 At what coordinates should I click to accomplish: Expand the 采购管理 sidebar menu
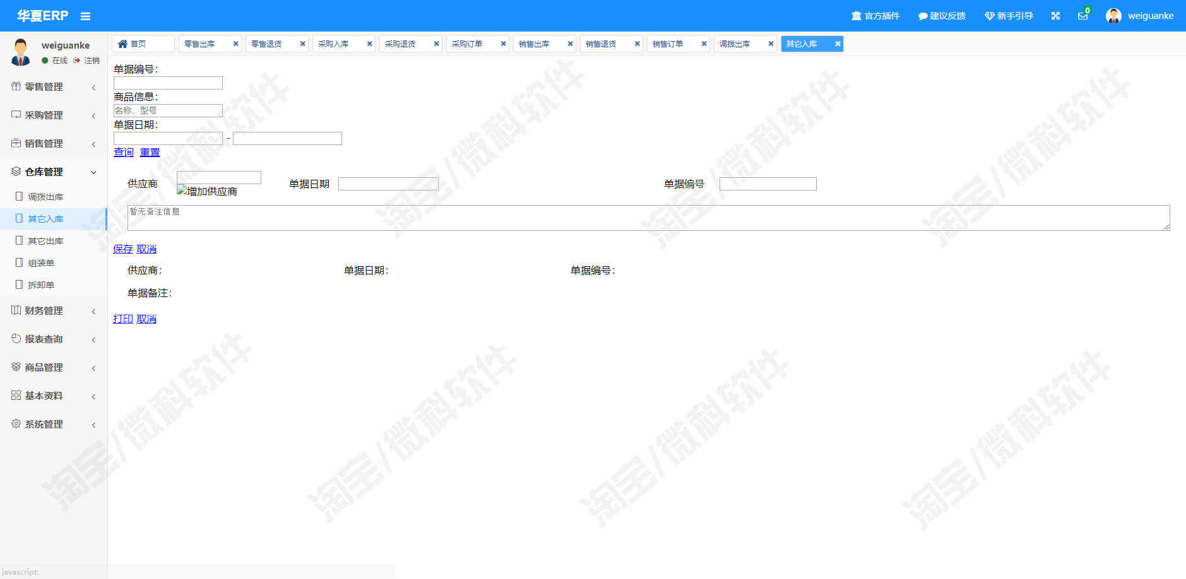(54, 115)
